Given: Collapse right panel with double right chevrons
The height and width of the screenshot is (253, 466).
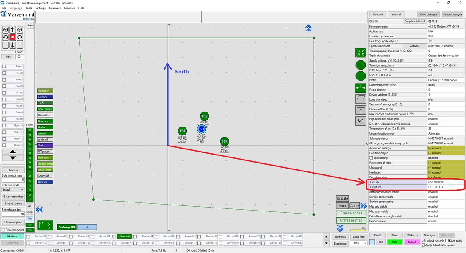Looking at the screenshot, I should (x=364, y=206).
